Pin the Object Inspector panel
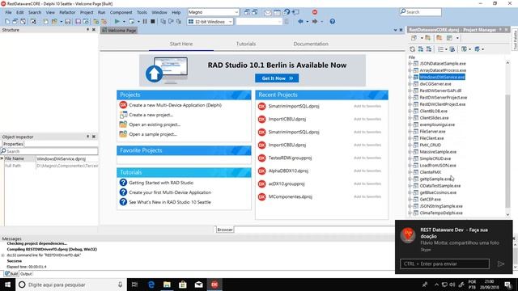 tap(88, 137)
